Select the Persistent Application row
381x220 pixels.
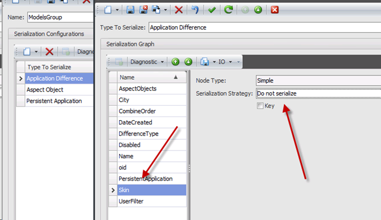tap(60, 101)
